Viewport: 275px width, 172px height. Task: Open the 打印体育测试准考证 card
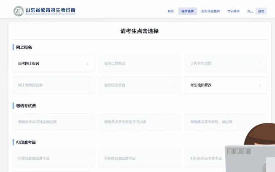[x=140, y=158]
